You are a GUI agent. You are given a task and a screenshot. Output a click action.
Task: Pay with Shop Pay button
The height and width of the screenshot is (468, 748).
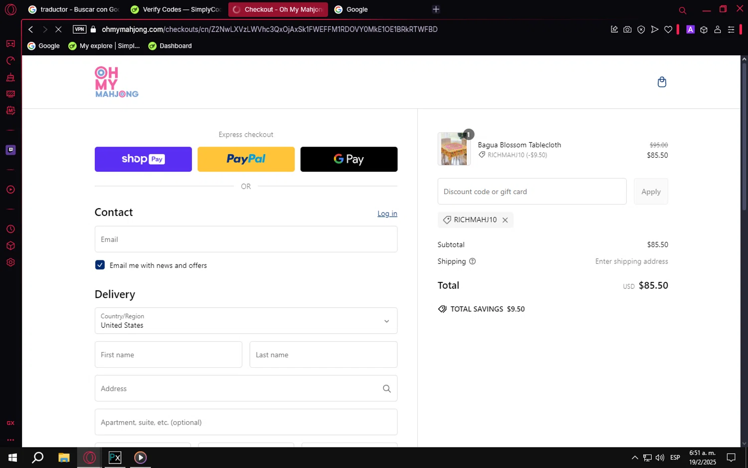[143, 159]
